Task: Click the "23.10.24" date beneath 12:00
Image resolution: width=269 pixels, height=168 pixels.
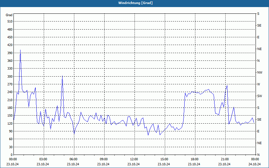Action: (x=133, y=164)
